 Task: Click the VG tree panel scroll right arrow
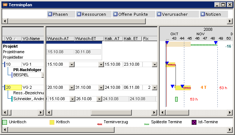(40, 112)
